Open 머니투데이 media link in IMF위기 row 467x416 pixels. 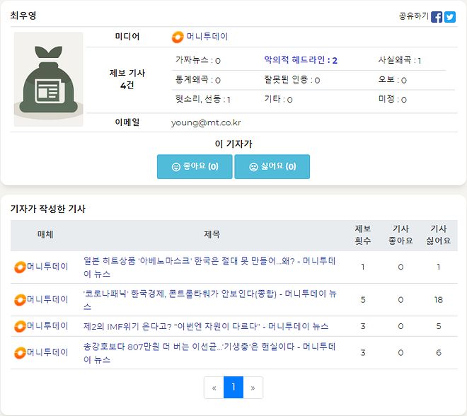47,325
